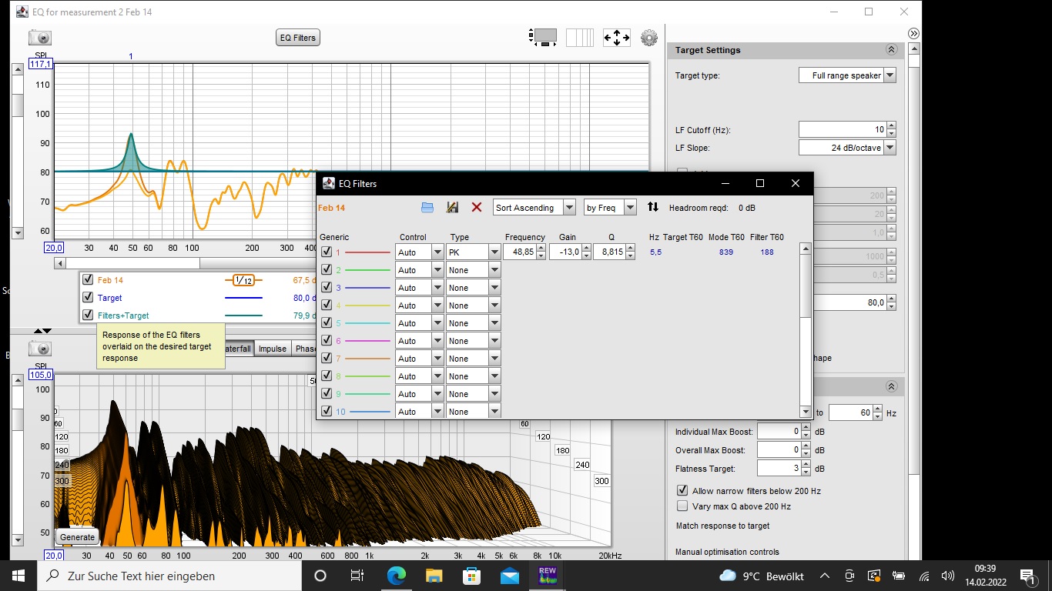Open REW icon on the taskbar

(548, 576)
